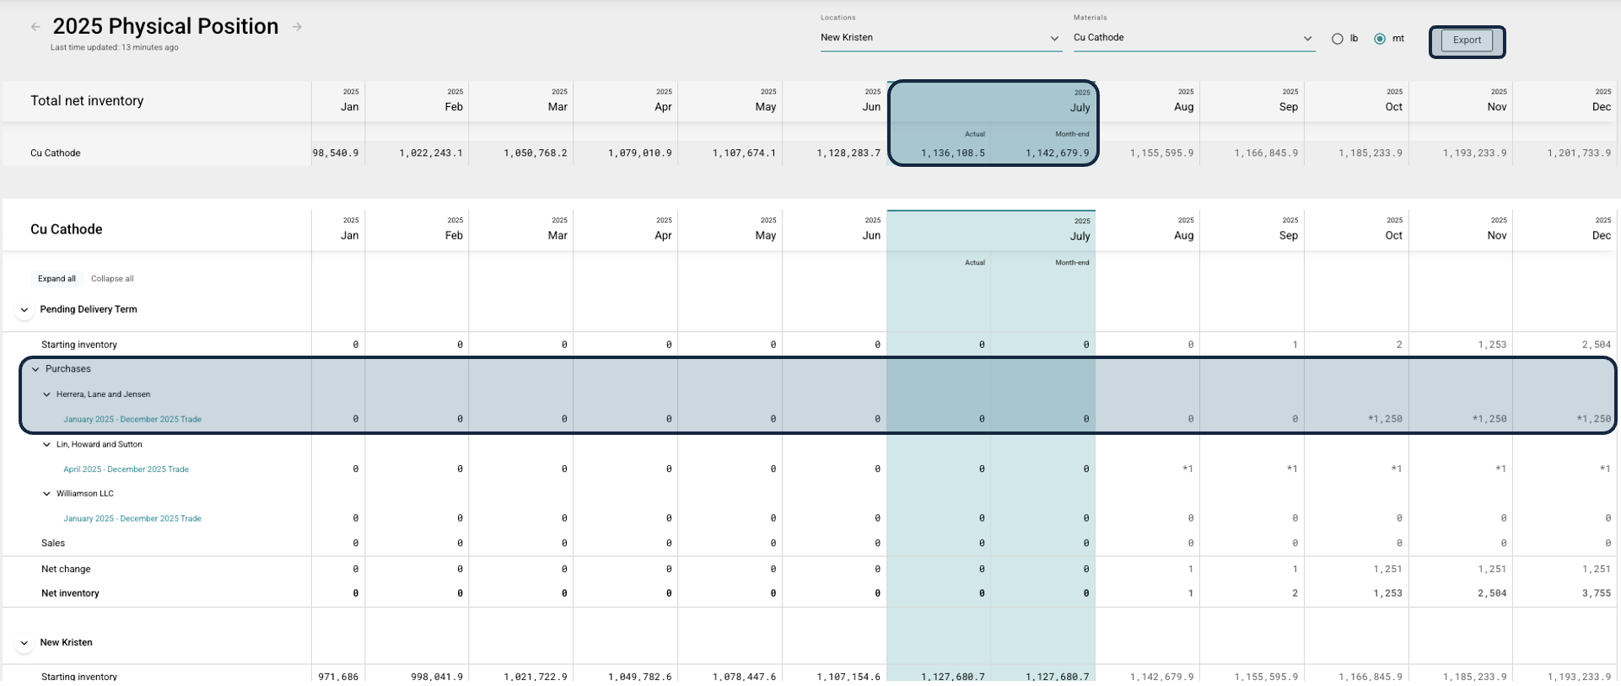Click the previous year arrow icon

tap(35, 27)
